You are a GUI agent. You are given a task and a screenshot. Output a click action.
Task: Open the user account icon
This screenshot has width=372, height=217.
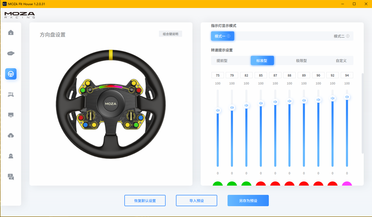(x=11, y=156)
